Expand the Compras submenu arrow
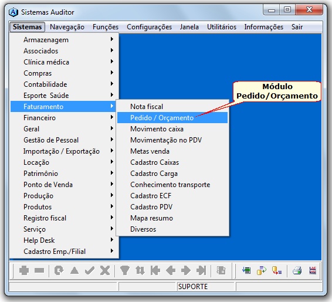 (112, 73)
